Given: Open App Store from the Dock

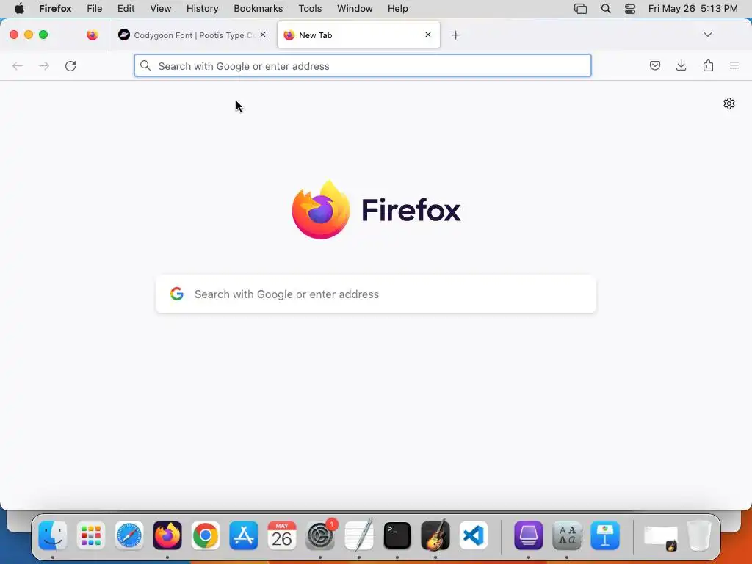Looking at the screenshot, I should pos(244,535).
